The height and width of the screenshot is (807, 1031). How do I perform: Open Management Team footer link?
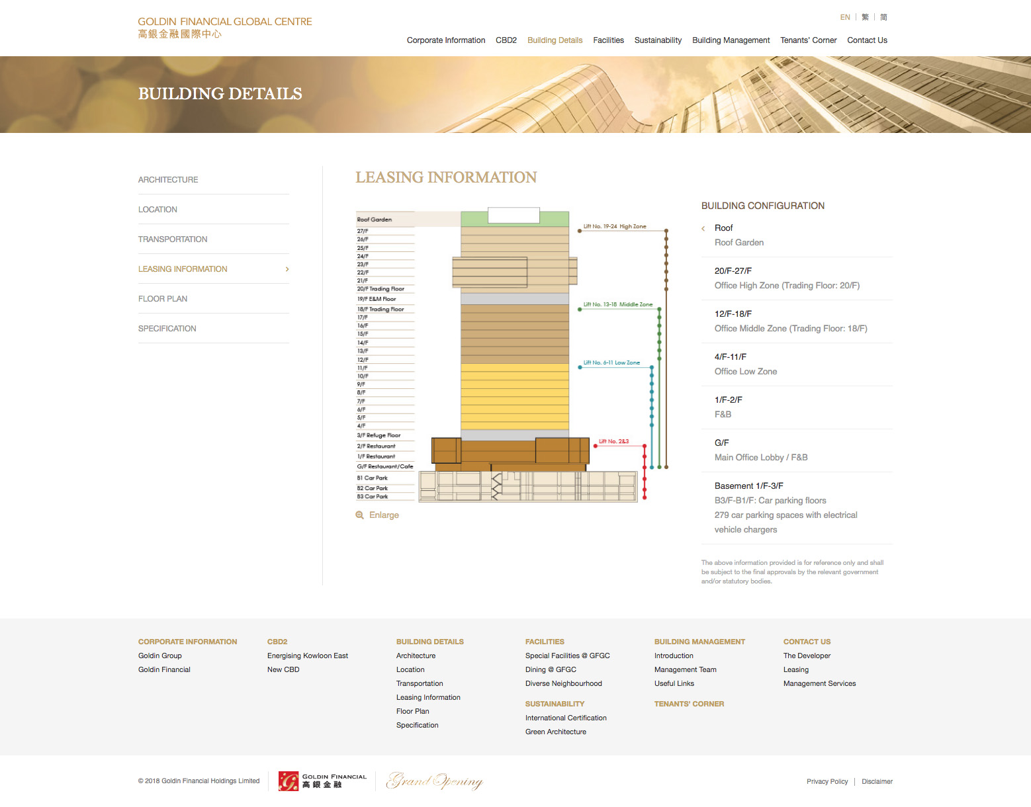click(x=686, y=670)
